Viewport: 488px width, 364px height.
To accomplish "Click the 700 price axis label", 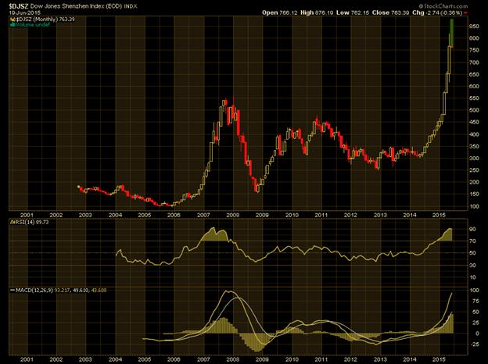I will (x=474, y=62).
